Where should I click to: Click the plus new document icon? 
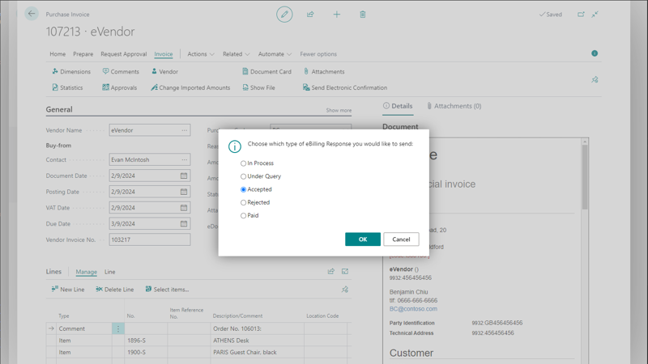click(x=337, y=15)
